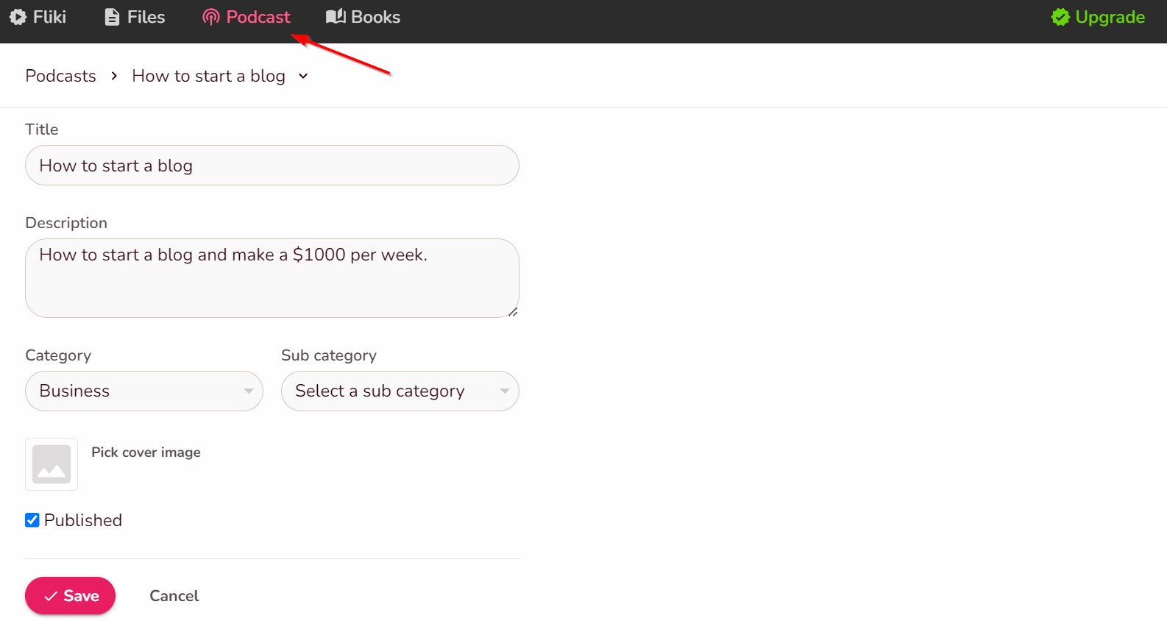This screenshot has width=1167, height=621.
Task: Click the Files document icon
Action: tap(112, 17)
